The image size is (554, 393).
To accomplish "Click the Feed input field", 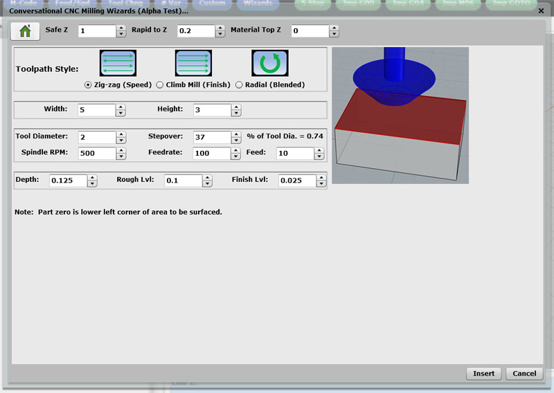I will [296, 154].
